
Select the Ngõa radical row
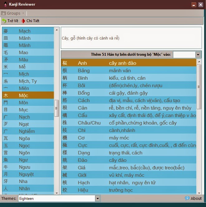[x=28, y=139]
